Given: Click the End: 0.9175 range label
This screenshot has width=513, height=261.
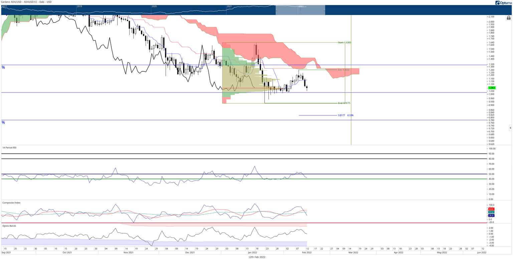Looking at the screenshot, I should 344,103.
